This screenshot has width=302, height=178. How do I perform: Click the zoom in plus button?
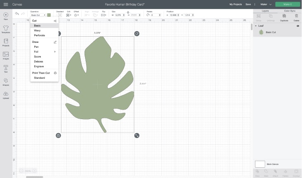[x=35, y=171]
